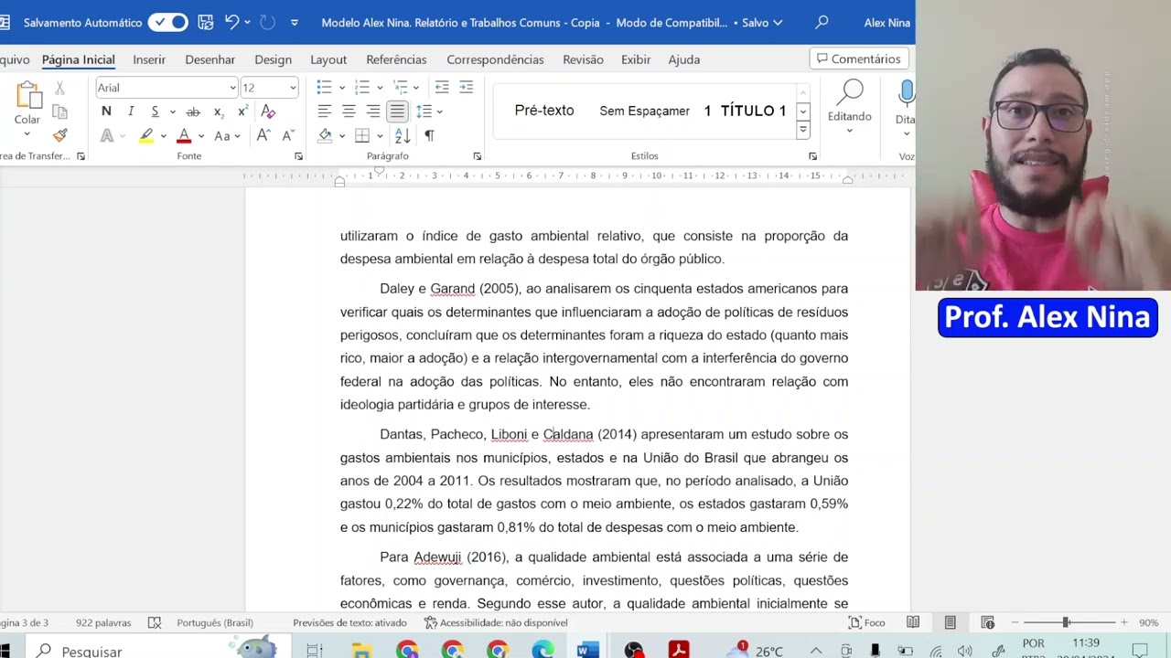Screen dimensions: 1171x658
Task: Apply yellow text highlight color
Action: click(x=146, y=135)
